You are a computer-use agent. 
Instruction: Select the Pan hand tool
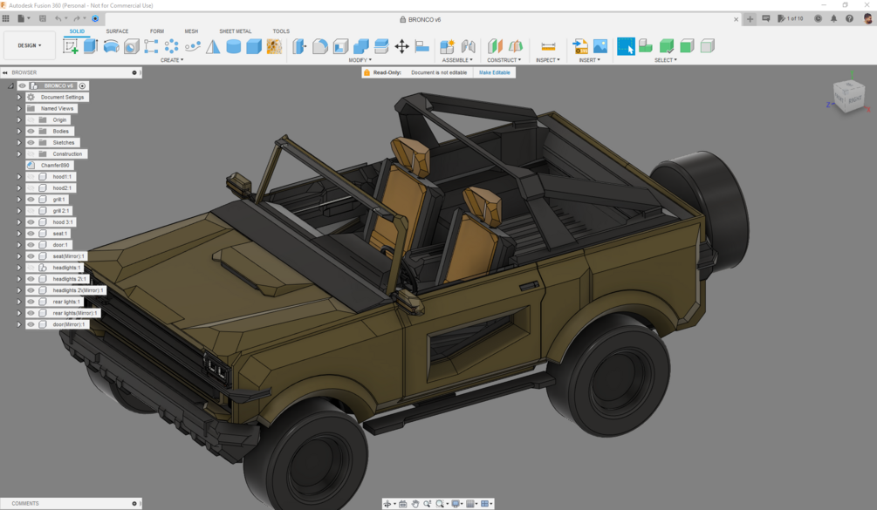click(x=415, y=504)
